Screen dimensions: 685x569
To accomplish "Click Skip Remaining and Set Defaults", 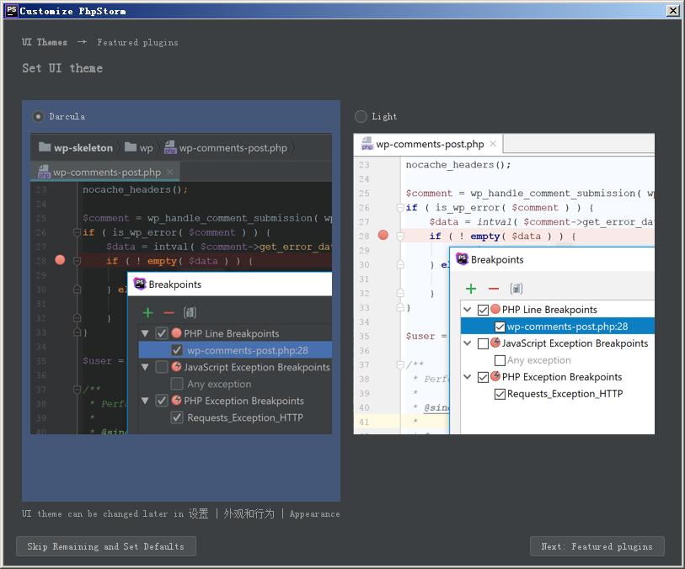I will coord(106,546).
